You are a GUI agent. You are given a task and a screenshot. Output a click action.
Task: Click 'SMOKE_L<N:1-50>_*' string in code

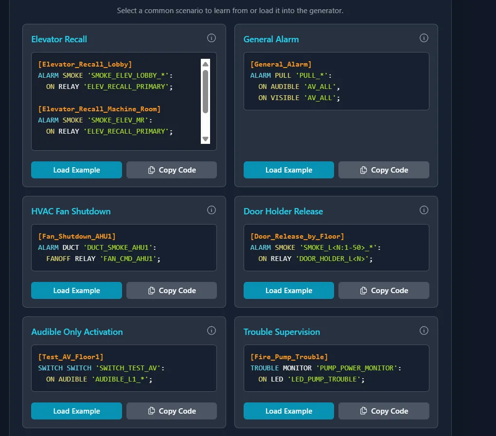pyautogui.click(x=338, y=247)
